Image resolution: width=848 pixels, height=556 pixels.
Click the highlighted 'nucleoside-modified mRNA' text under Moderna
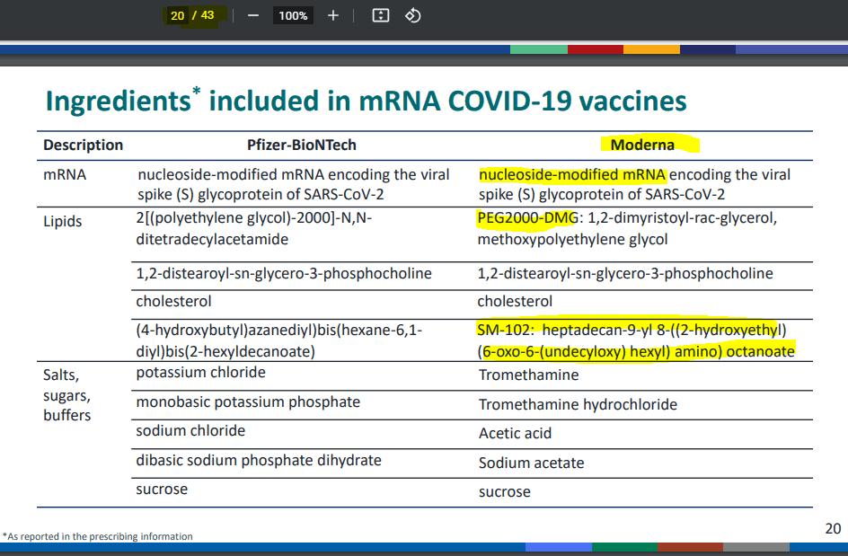[x=572, y=174]
